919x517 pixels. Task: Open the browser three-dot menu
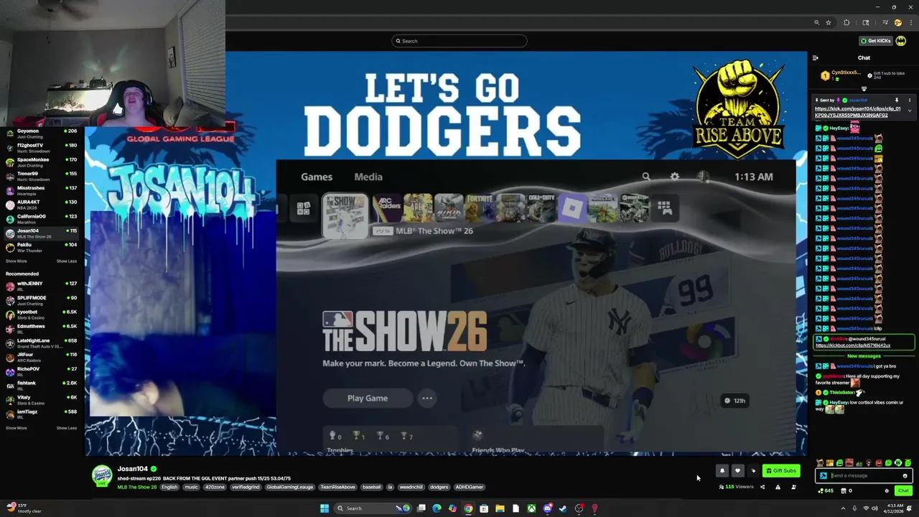tap(911, 23)
